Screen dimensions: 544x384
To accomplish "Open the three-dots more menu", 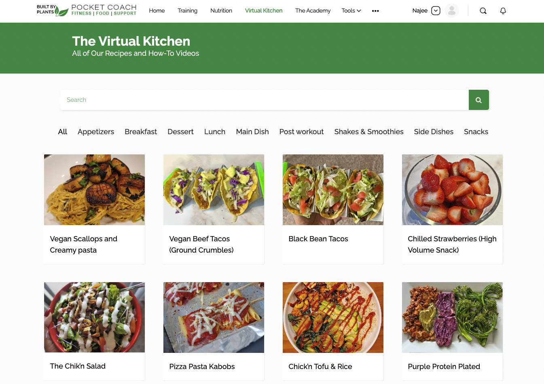I will (375, 11).
